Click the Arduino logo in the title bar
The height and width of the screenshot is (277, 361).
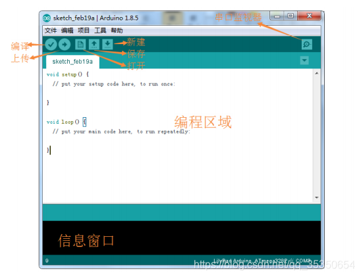[x=47, y=18]
